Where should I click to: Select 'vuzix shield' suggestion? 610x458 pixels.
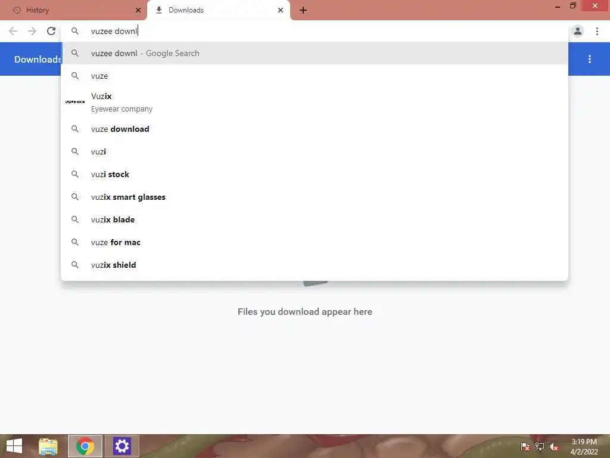315,265
